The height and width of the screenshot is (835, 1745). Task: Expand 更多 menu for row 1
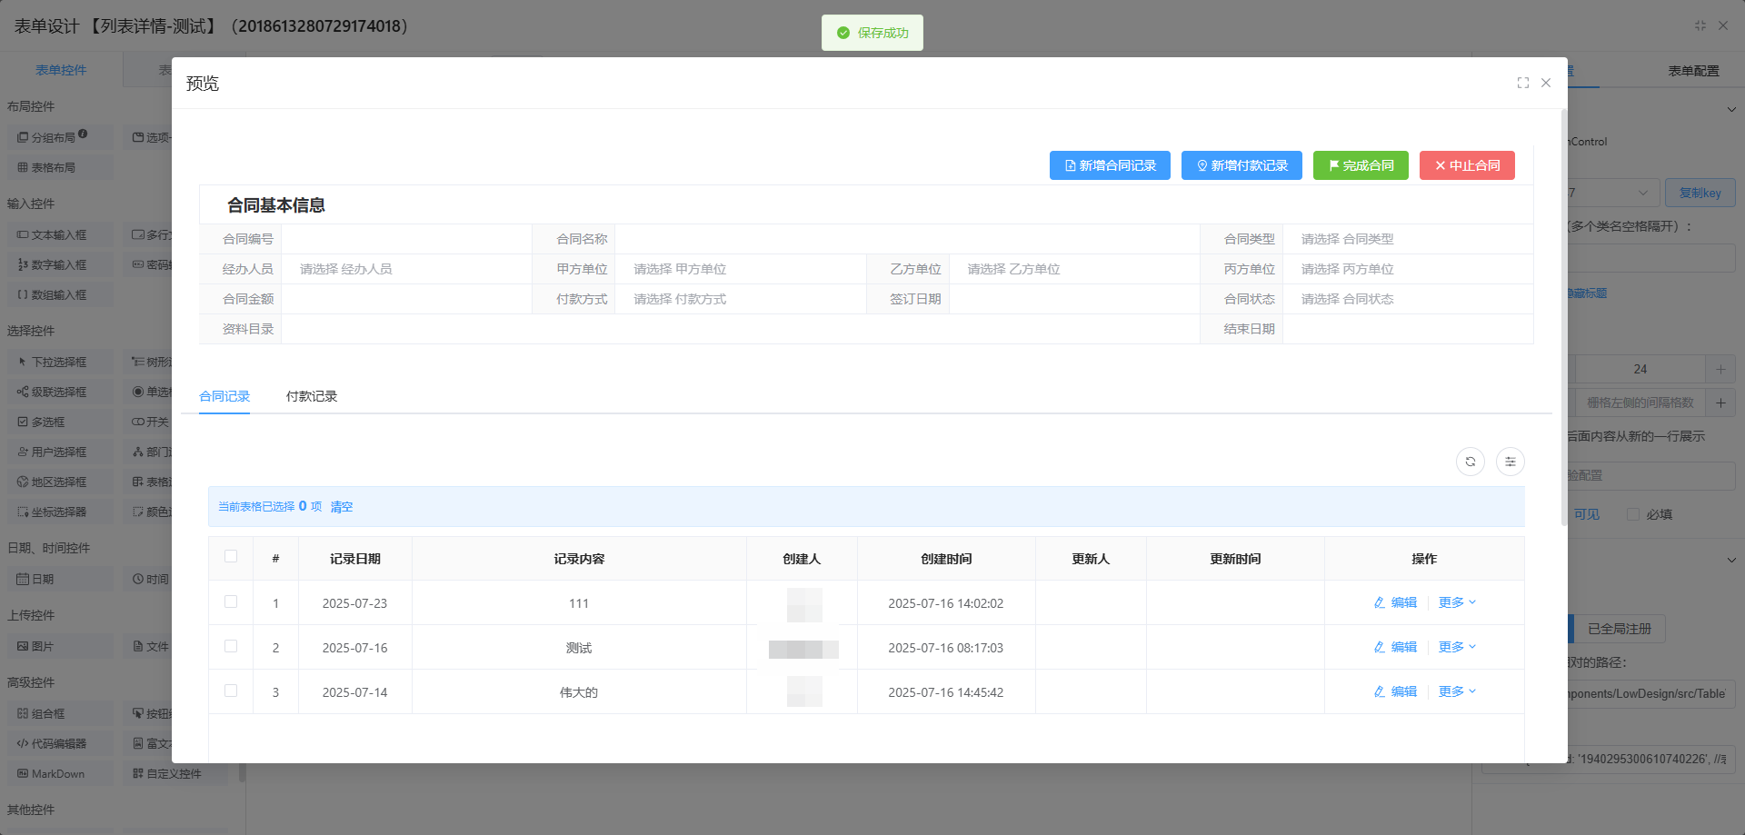tap(1457, 602)
